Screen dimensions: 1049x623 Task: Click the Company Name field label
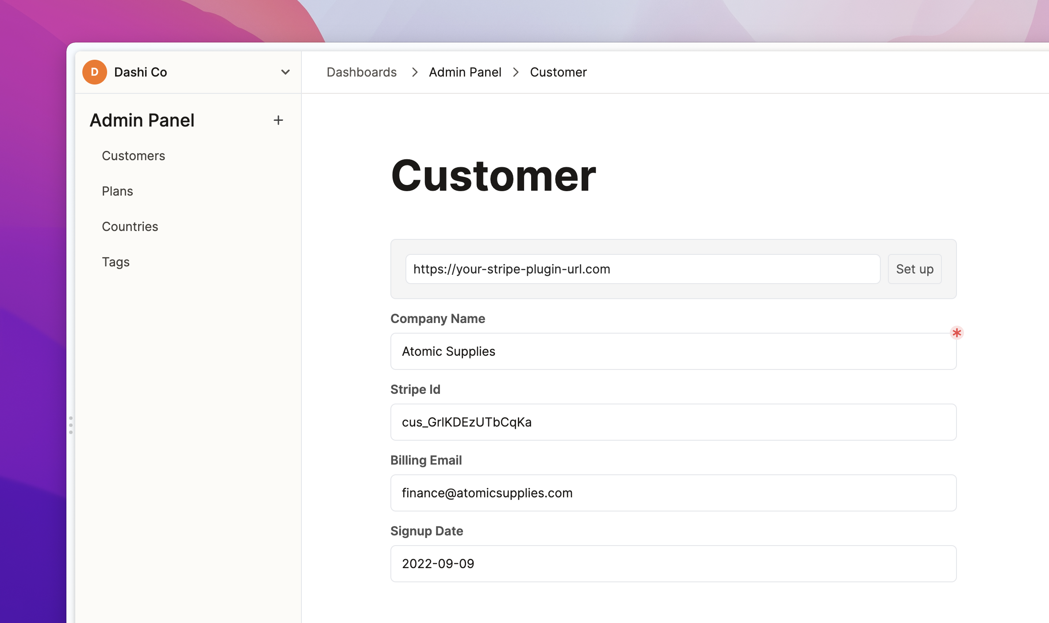pyautogui.click(x=438, y=319)
